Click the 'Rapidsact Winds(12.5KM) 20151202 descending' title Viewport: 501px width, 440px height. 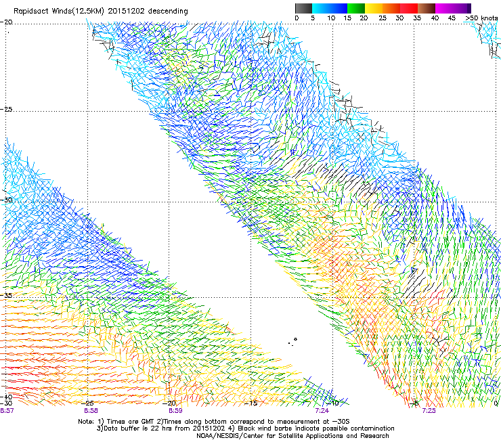[x=101, y=12]
